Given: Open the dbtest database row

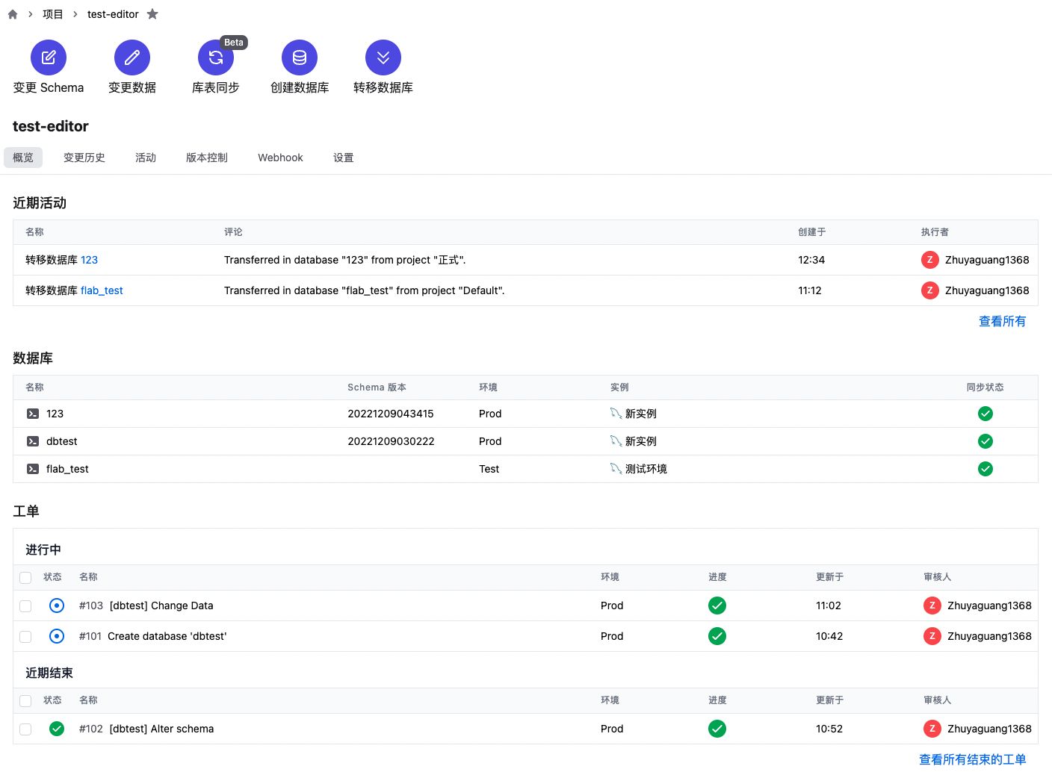Looking at the screenshot, I should [x=62, y=441].
